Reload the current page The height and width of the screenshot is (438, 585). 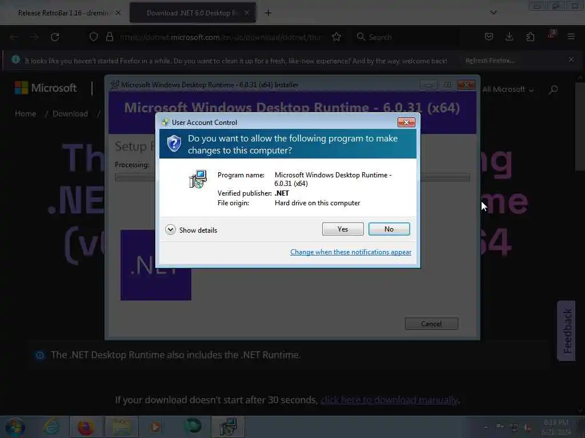pos(55,37)
